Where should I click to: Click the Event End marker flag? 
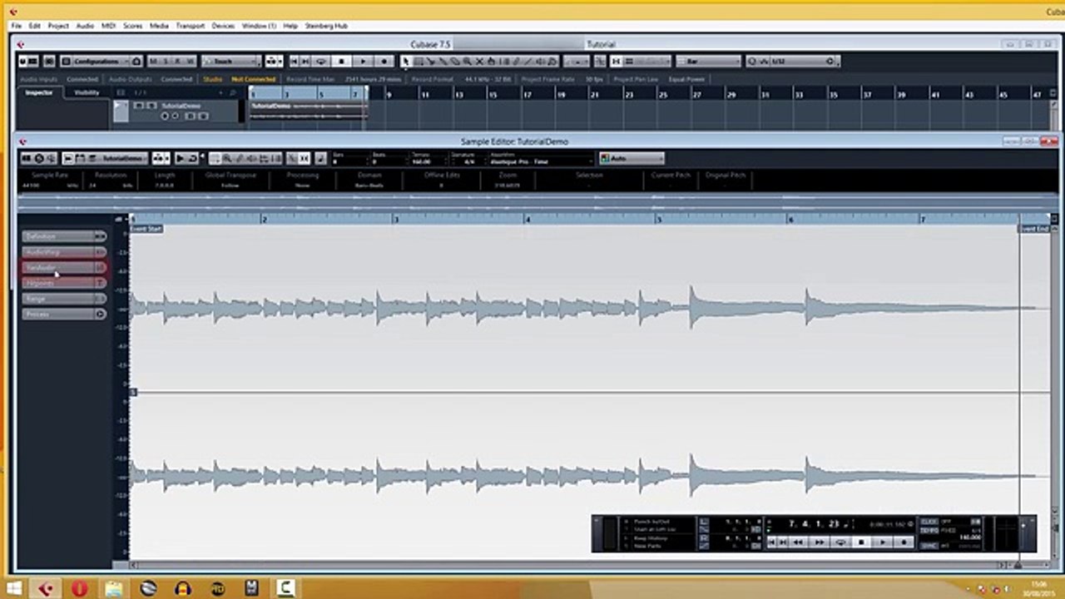1034,228
